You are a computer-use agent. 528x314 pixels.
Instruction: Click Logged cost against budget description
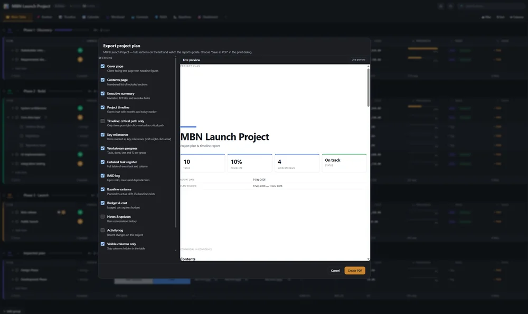(123, 207)
